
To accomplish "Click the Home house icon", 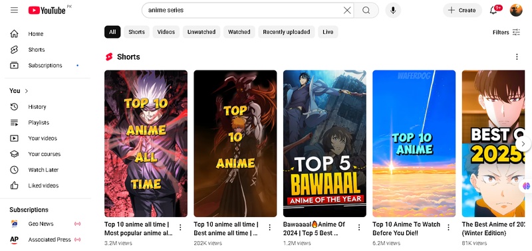I will [x=14, y=34].
